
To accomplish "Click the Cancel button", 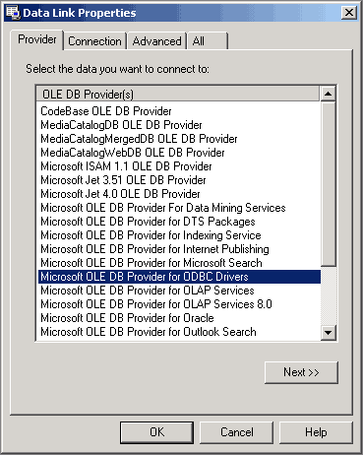I will [236, 432].
